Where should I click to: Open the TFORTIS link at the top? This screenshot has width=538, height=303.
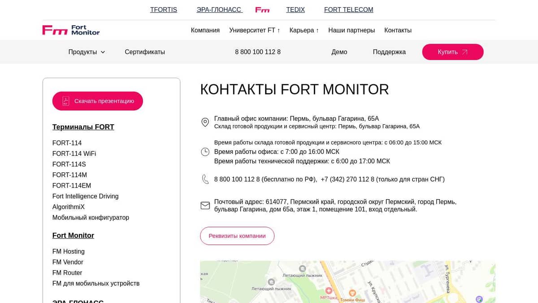[x=163, y=9]
